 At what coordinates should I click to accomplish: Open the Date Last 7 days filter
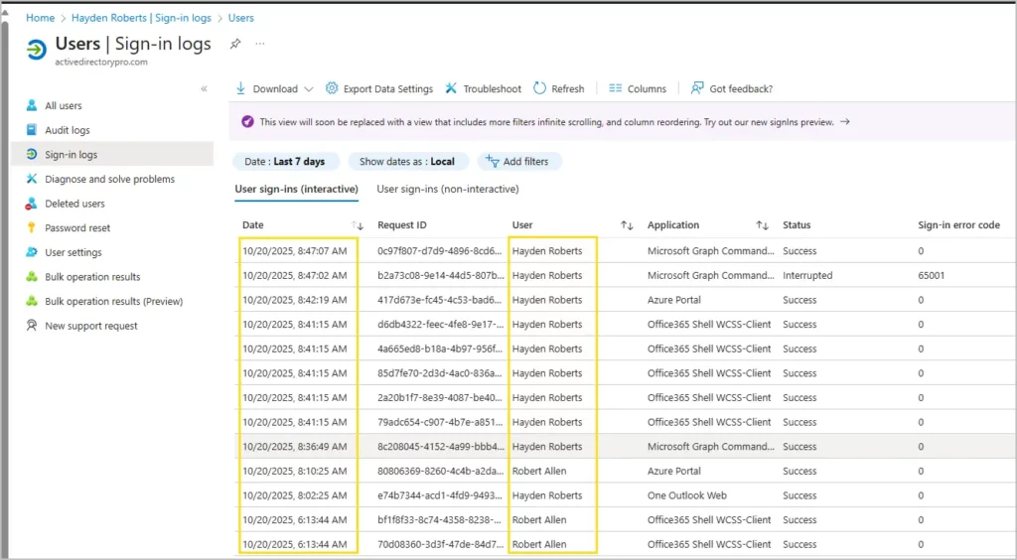[285, 162]
